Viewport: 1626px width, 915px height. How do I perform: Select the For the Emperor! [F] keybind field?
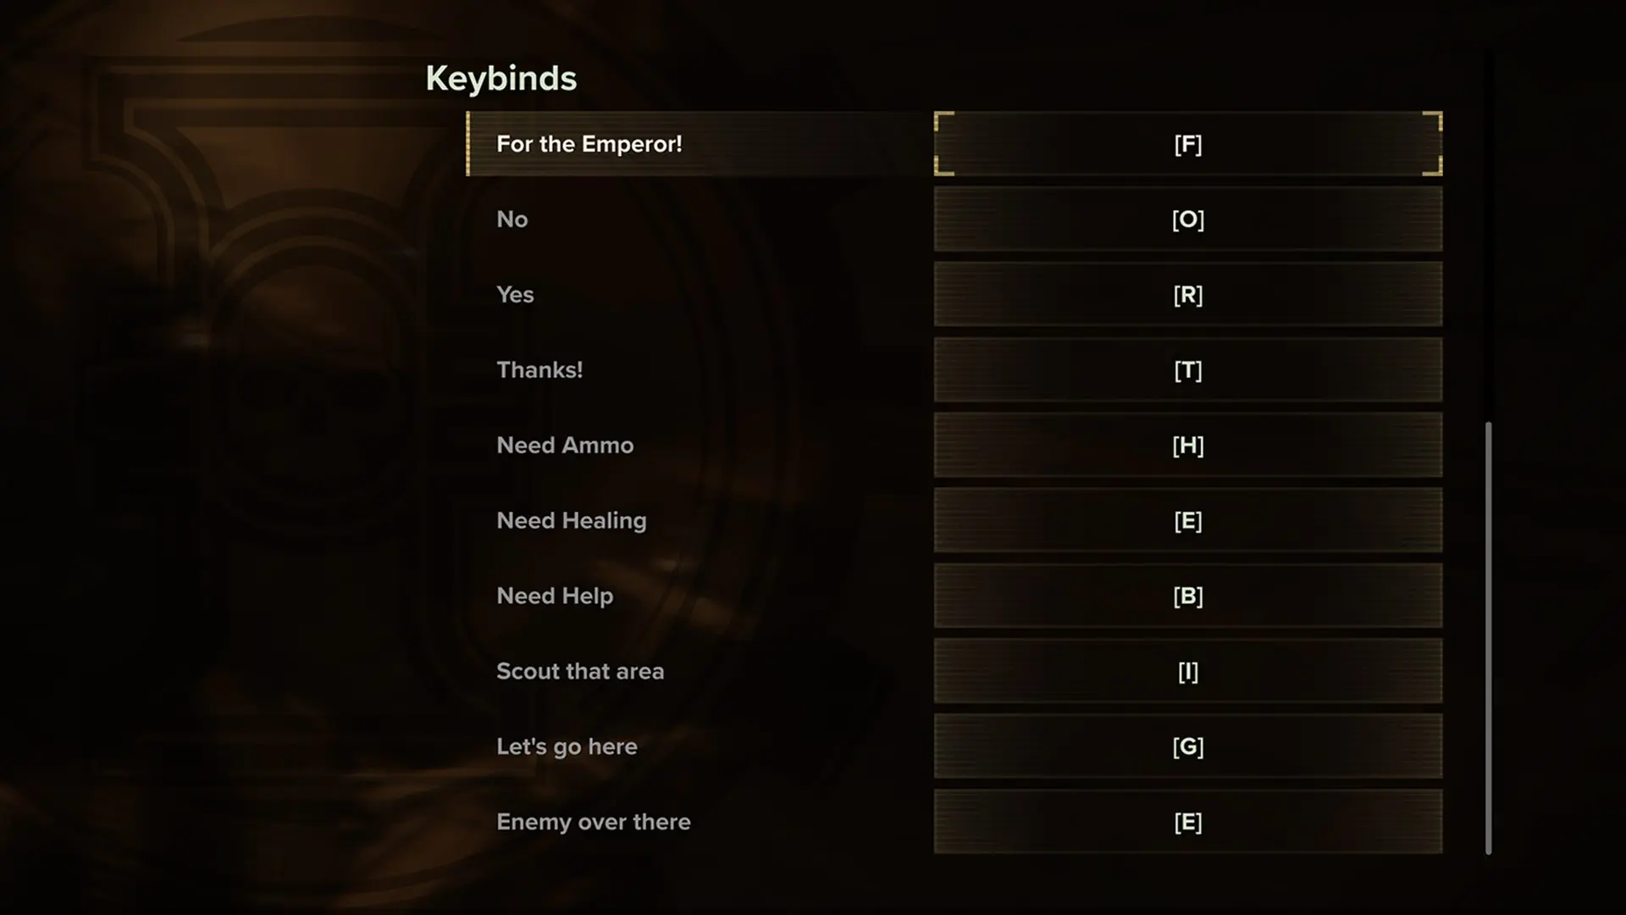1187,144
